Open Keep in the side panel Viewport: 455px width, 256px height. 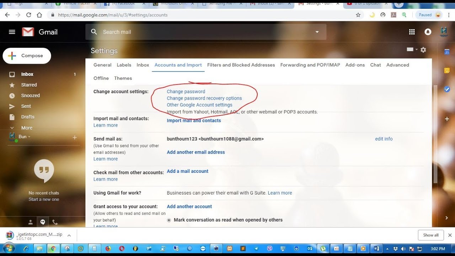447,70
